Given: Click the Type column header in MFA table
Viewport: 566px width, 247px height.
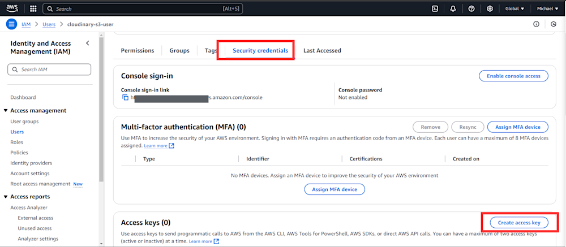Looking at the screenshot, I should tap(149, 159).
